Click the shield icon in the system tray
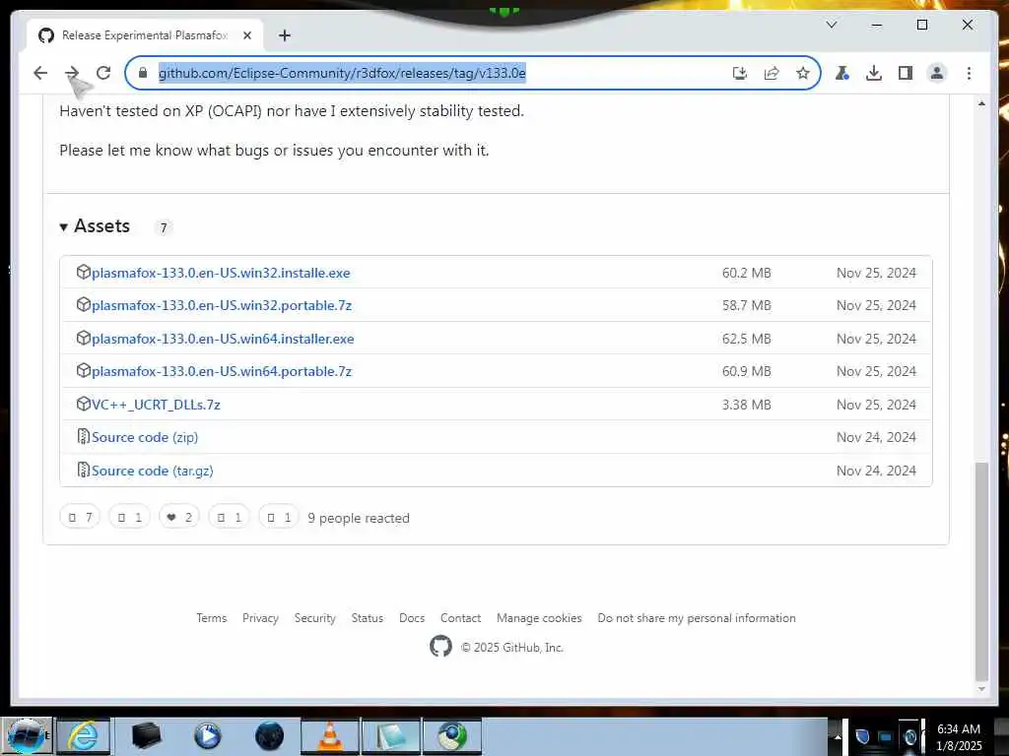The width and height of the screenshot is (1009, 756). pos(862,736)
